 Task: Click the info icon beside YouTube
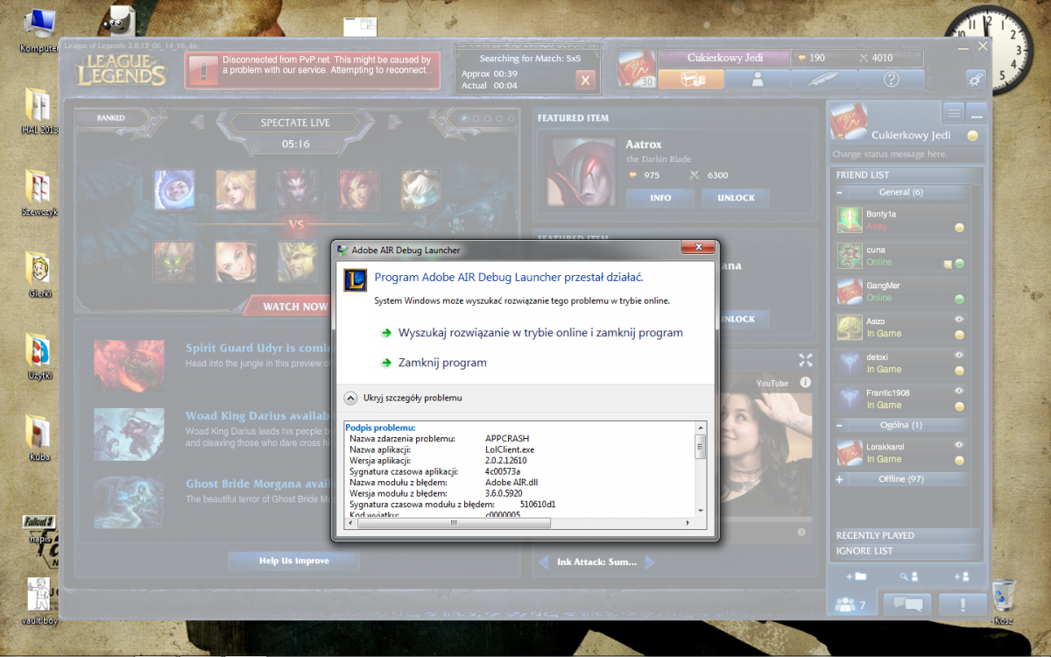point(805,383)
